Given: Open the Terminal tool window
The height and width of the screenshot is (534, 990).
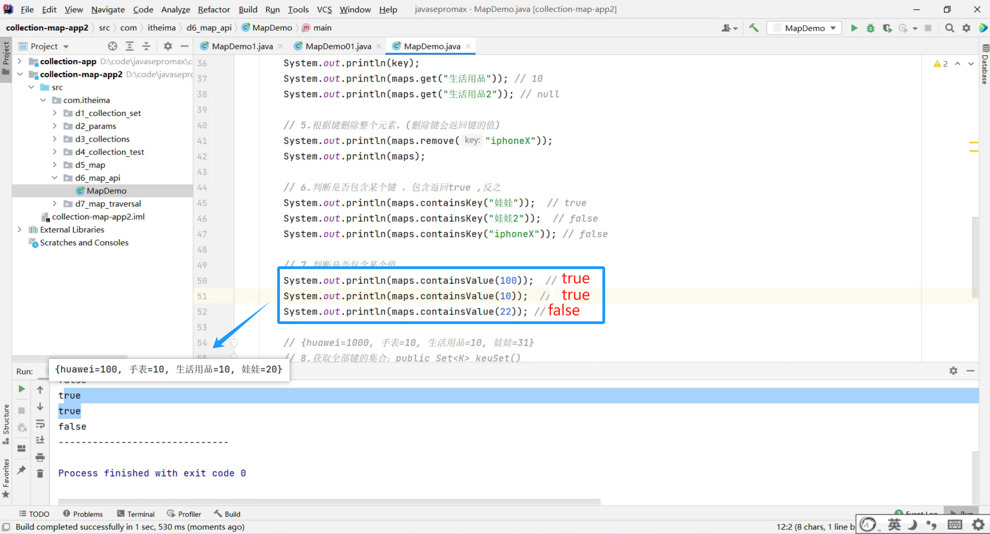Looking at the screenshot, I should [136, 514].
